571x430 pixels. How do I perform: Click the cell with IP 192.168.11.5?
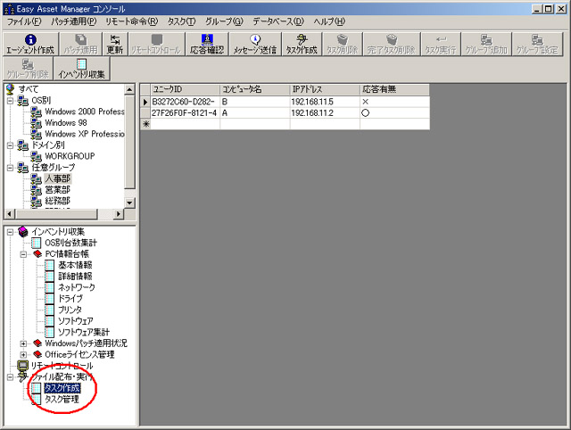coord(325,102)
